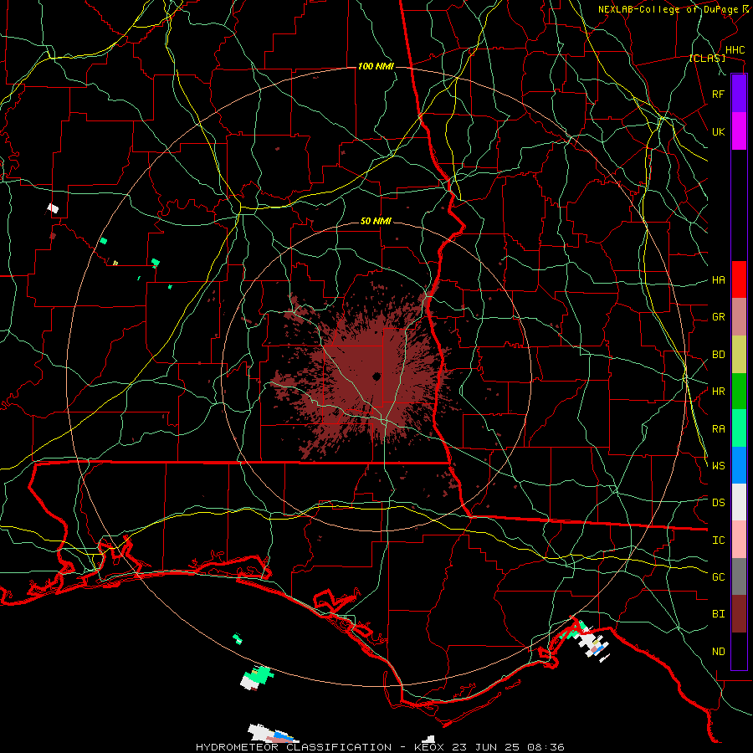
Task: Select the light pink IC legend swatch
Action: click(739, 540)
